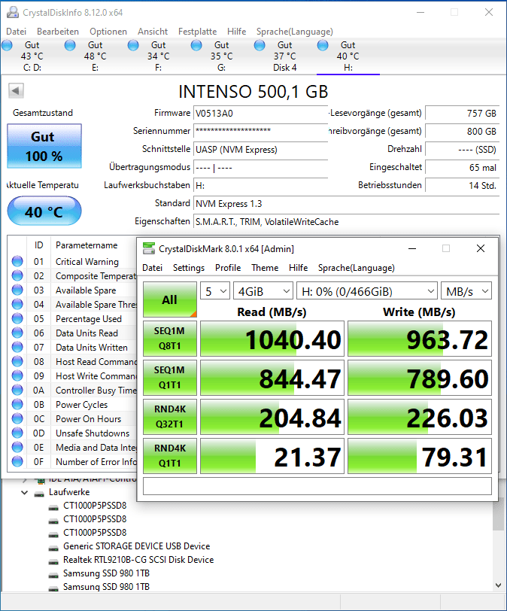The image size is (507, 611).
Task: Collapse the Laufwerke tree node
Action: point(25,493)
